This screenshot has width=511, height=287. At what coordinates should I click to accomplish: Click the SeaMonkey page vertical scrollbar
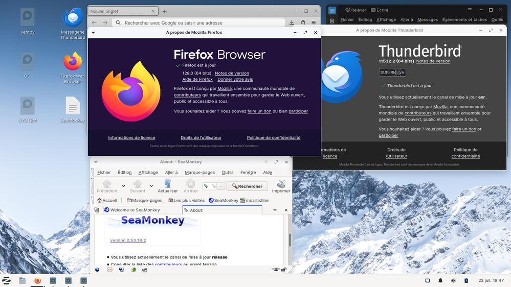click(290, 239)
